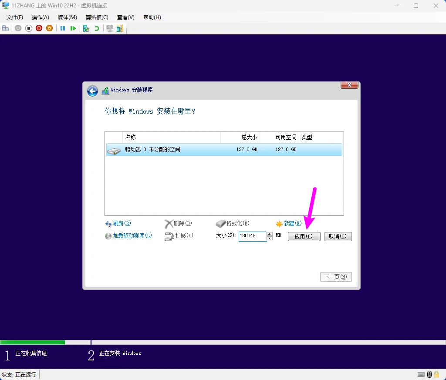Click the Windows Setup icon in the dialog title
Image resolution: width=446 pixels, height=380 pixels.
(x=105, y=91)
